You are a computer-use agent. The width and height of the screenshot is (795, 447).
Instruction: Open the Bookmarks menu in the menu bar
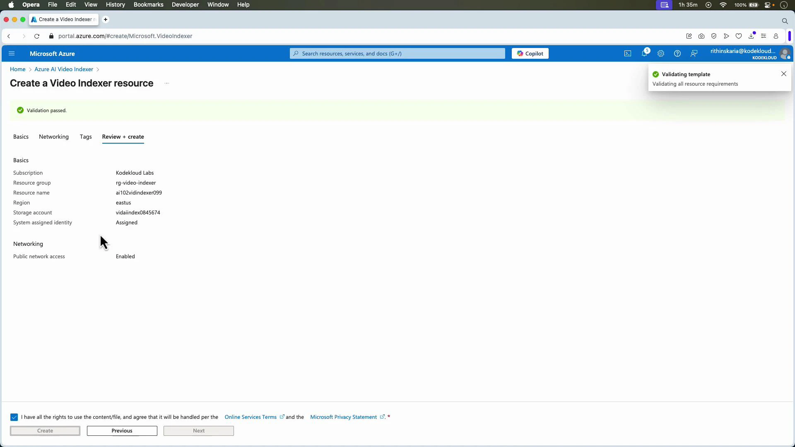coord(148,5)
